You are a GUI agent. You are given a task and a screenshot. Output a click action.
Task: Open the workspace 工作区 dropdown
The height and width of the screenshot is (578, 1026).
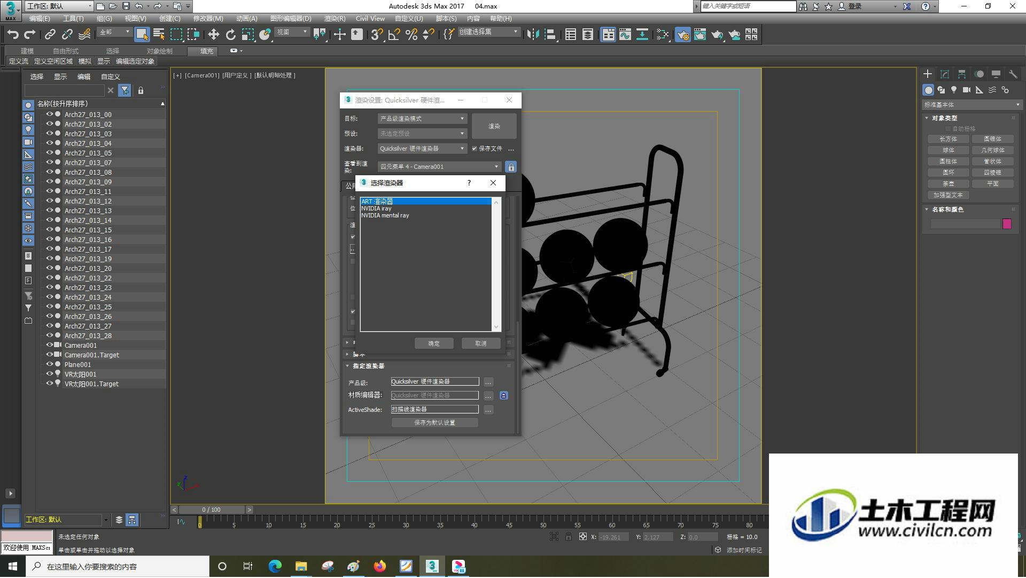[59, 6]
